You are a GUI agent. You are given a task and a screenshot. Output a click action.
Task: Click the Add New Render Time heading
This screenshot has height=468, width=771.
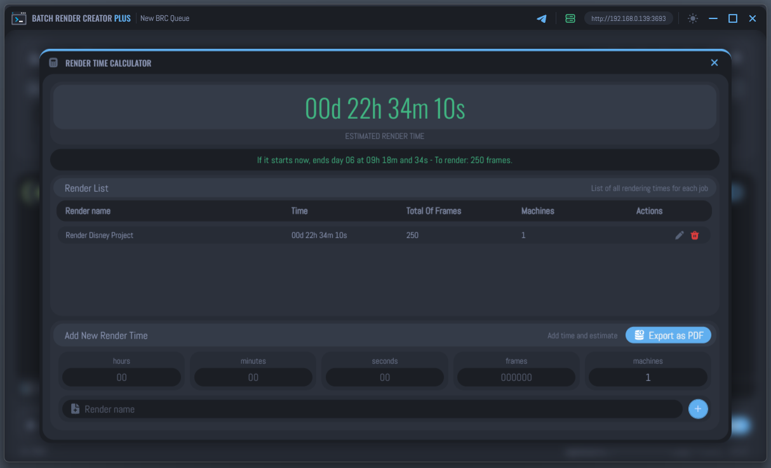point(106,335)
